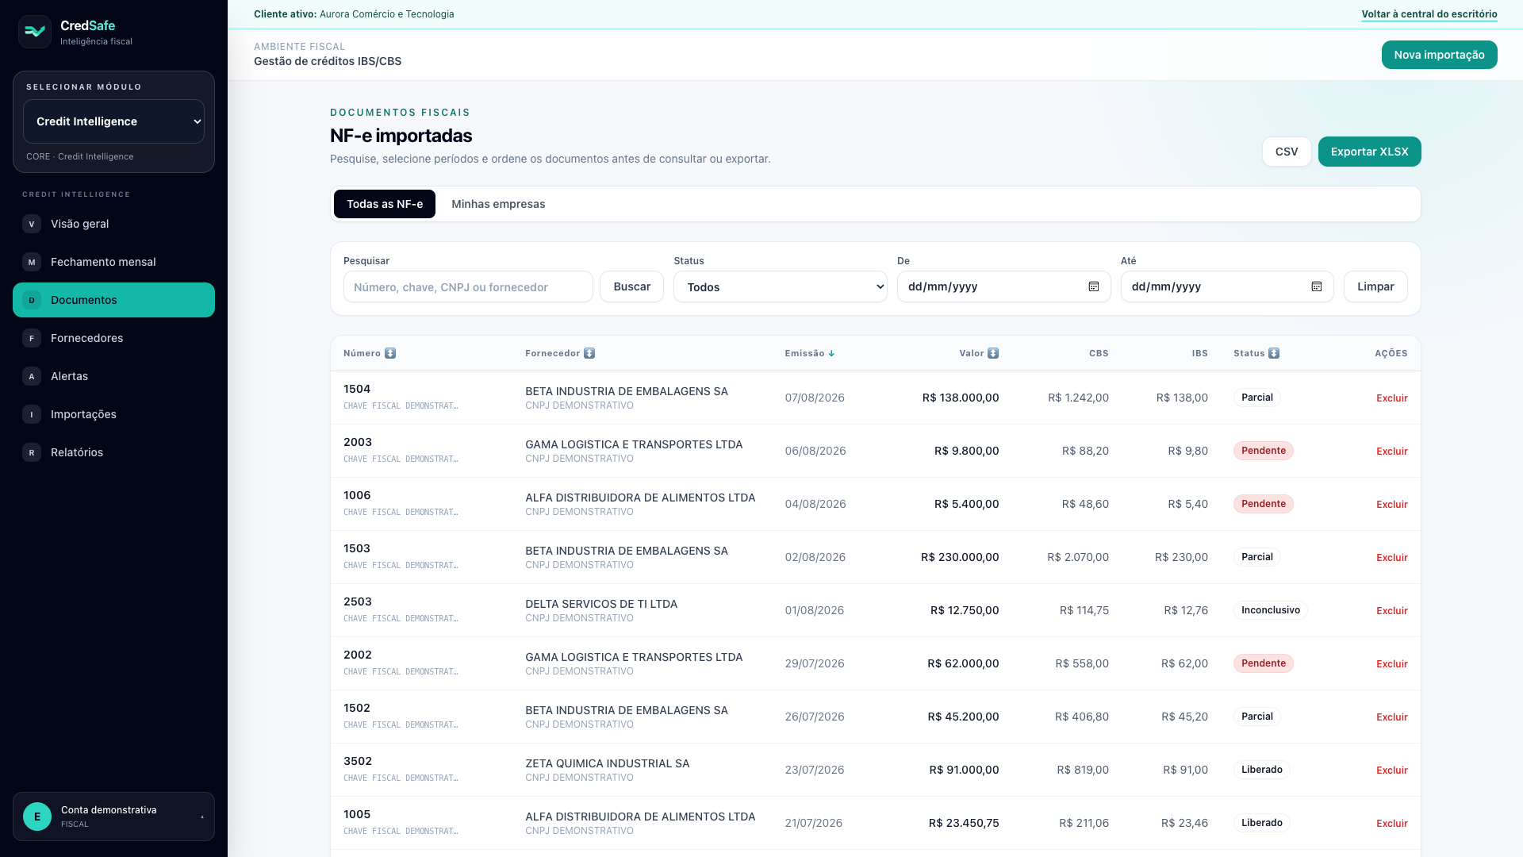Viewport: 1523px width, 857px height.
Task: Open the Alertas sidebar item
Action: click(x=113, y=376)
